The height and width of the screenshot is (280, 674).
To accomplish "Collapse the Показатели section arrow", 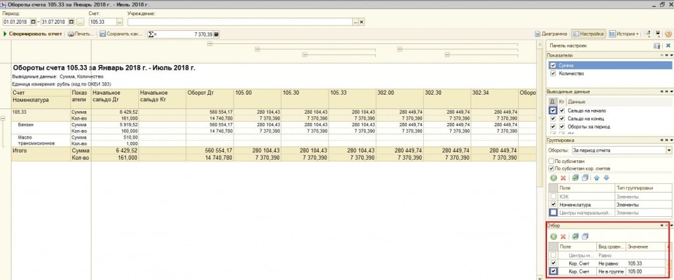I will 671,55.
